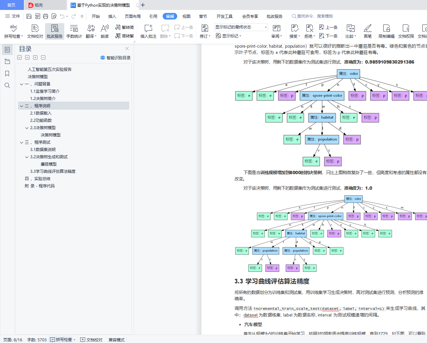Click 智能识别目录 link
Viewport: 427px width, 343px height.
(x=116, y=58)
